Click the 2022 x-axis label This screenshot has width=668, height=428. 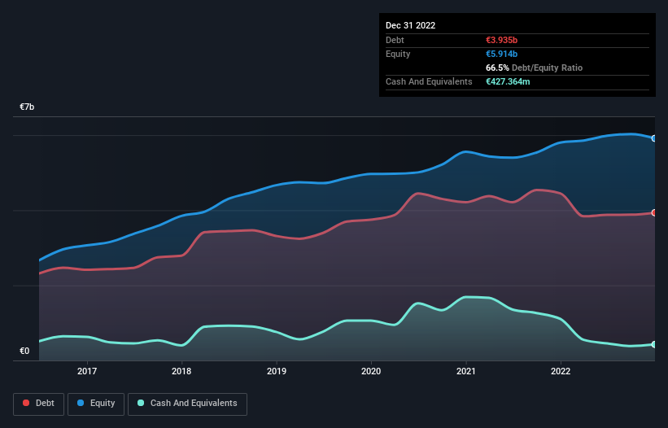tap(561, 371)
